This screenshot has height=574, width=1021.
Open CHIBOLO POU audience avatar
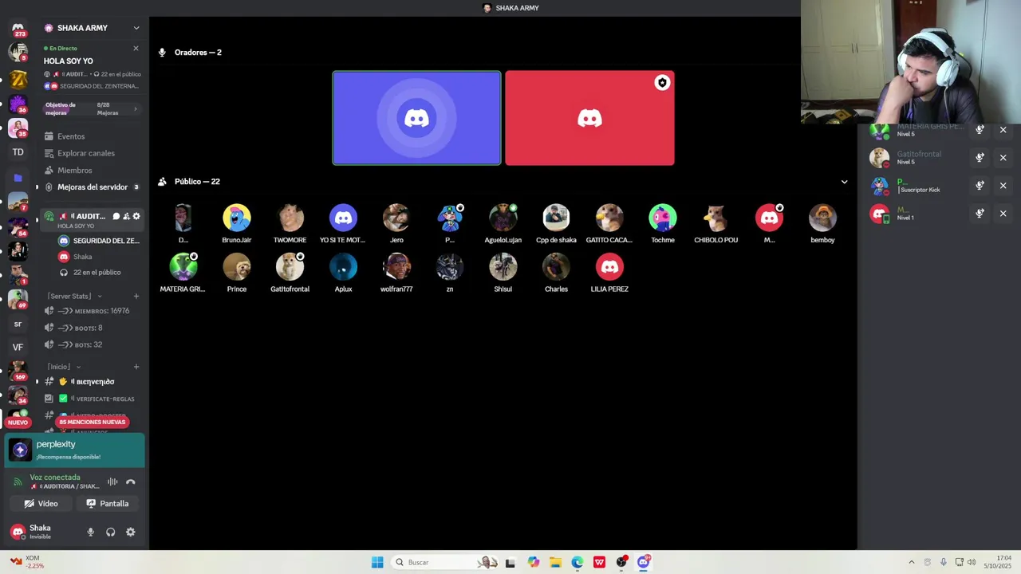tap(715, 218)
